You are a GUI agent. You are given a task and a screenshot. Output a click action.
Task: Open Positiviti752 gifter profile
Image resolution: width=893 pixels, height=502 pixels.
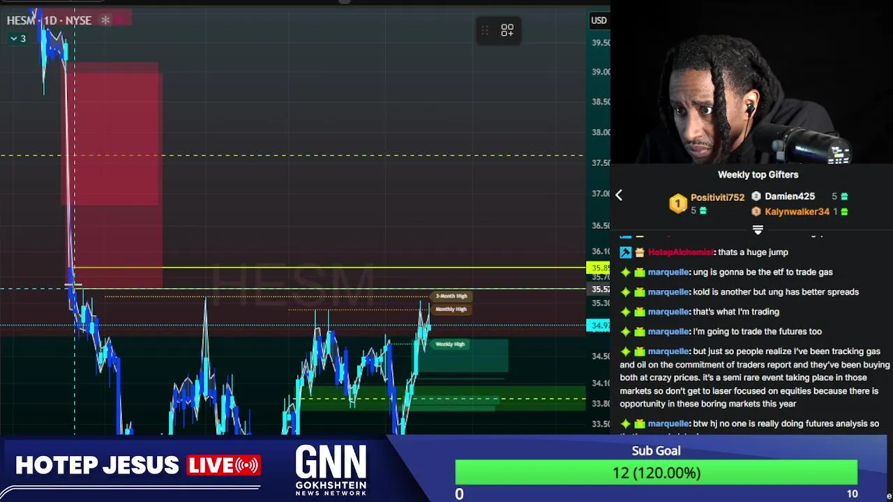717,198
